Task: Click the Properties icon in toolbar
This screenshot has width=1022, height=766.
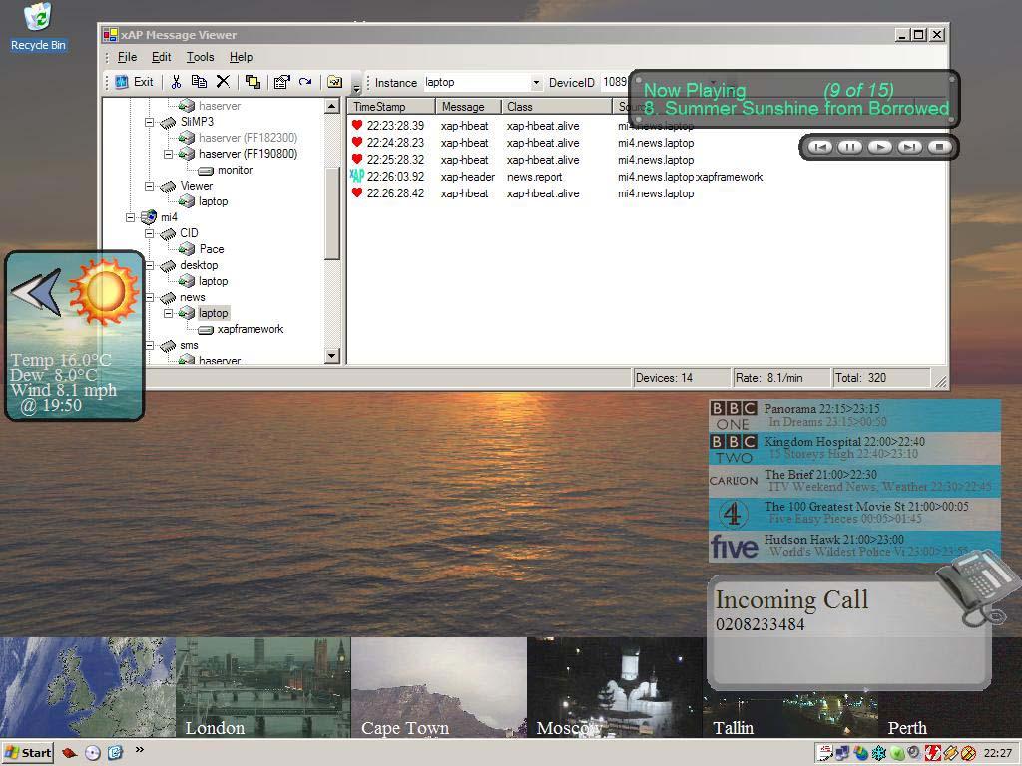Action: (x=281, y=82)
